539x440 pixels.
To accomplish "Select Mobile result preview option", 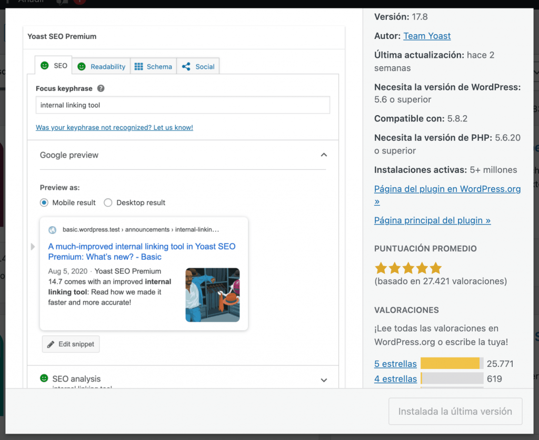I will 44,202.
